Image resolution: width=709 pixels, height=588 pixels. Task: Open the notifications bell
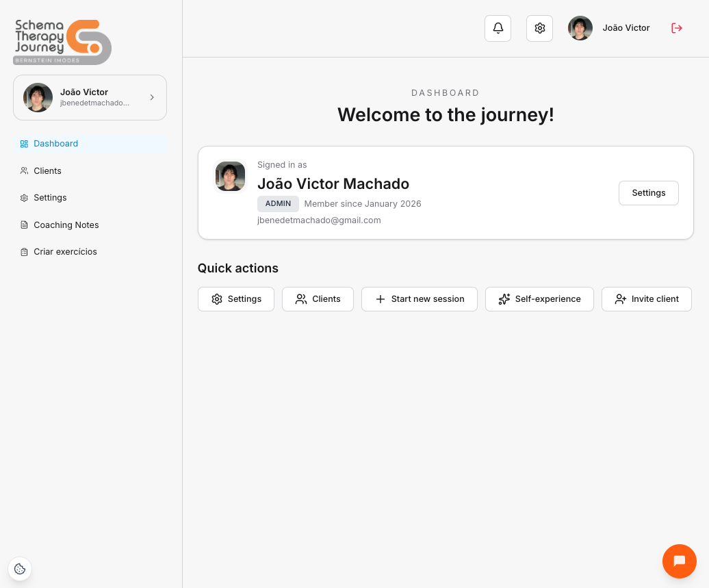(498, 28)
